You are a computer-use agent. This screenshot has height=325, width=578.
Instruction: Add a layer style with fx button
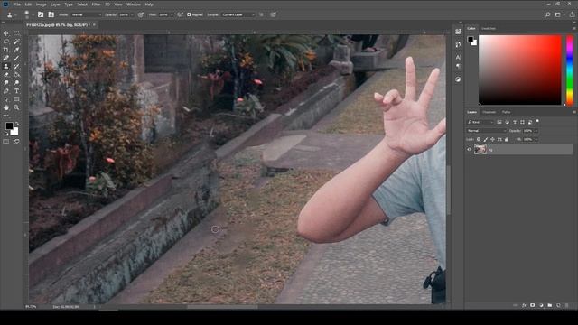(524, 305)
